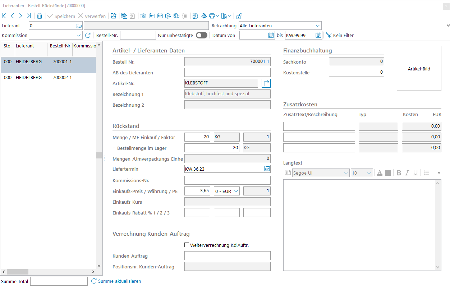The width and height of the screenshot is (450, 286).
Task: Open the calendar picker for Liefertermin
Action: click(267, 169)
